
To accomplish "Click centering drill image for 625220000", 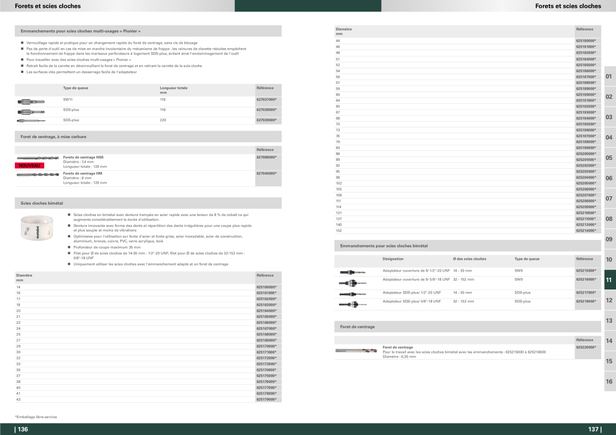I will pos(356,351).
